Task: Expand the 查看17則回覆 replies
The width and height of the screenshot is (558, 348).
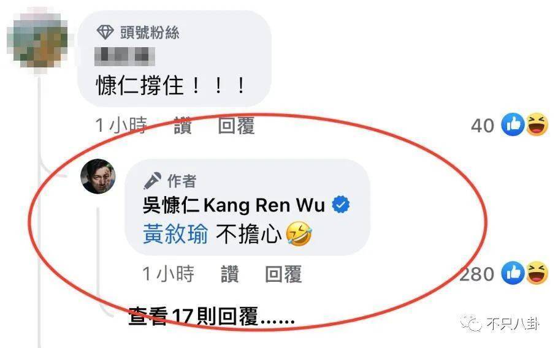Action: click(x=212, y=317)
